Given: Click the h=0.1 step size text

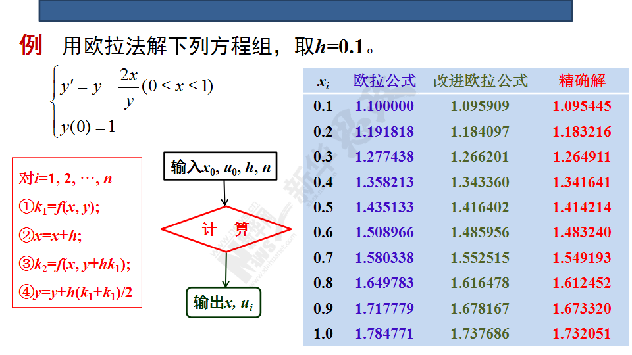Looking at the screenshot, I should [340, 46].
